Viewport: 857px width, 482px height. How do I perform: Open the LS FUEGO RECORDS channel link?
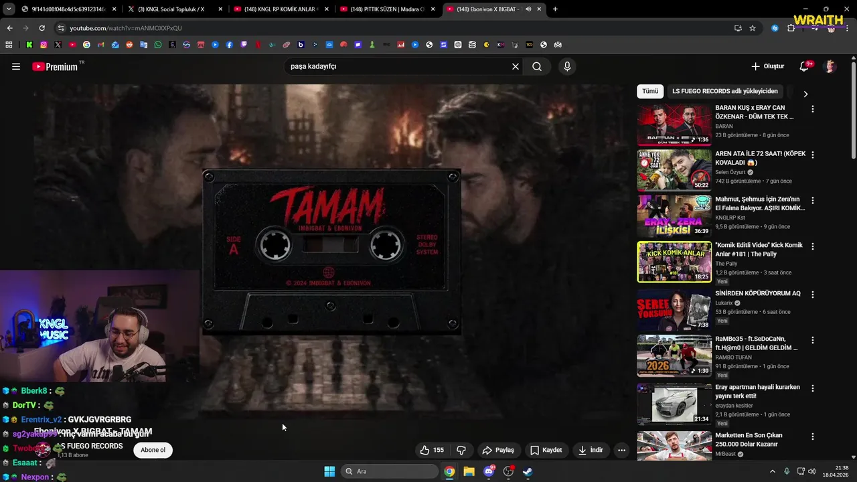click(x=91, y=446)
